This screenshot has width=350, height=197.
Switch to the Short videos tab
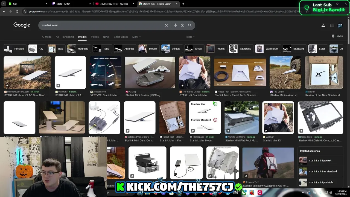pyautogui.click(x=121, y=37)
